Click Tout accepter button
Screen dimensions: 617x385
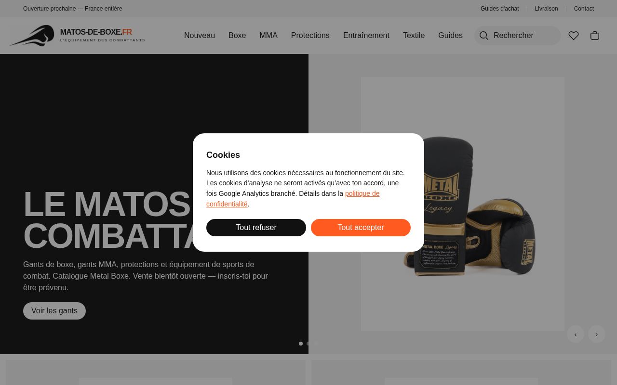point(361,228)
